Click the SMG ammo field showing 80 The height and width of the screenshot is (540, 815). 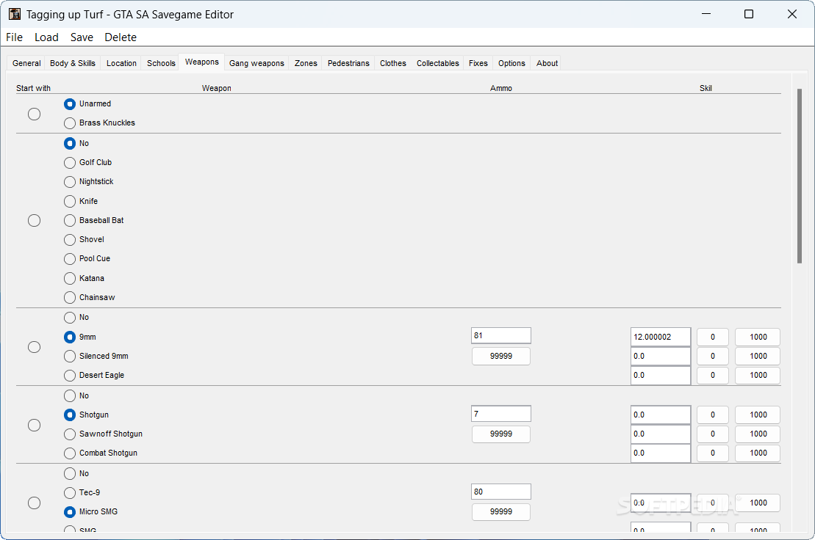(x=501, y=492)
